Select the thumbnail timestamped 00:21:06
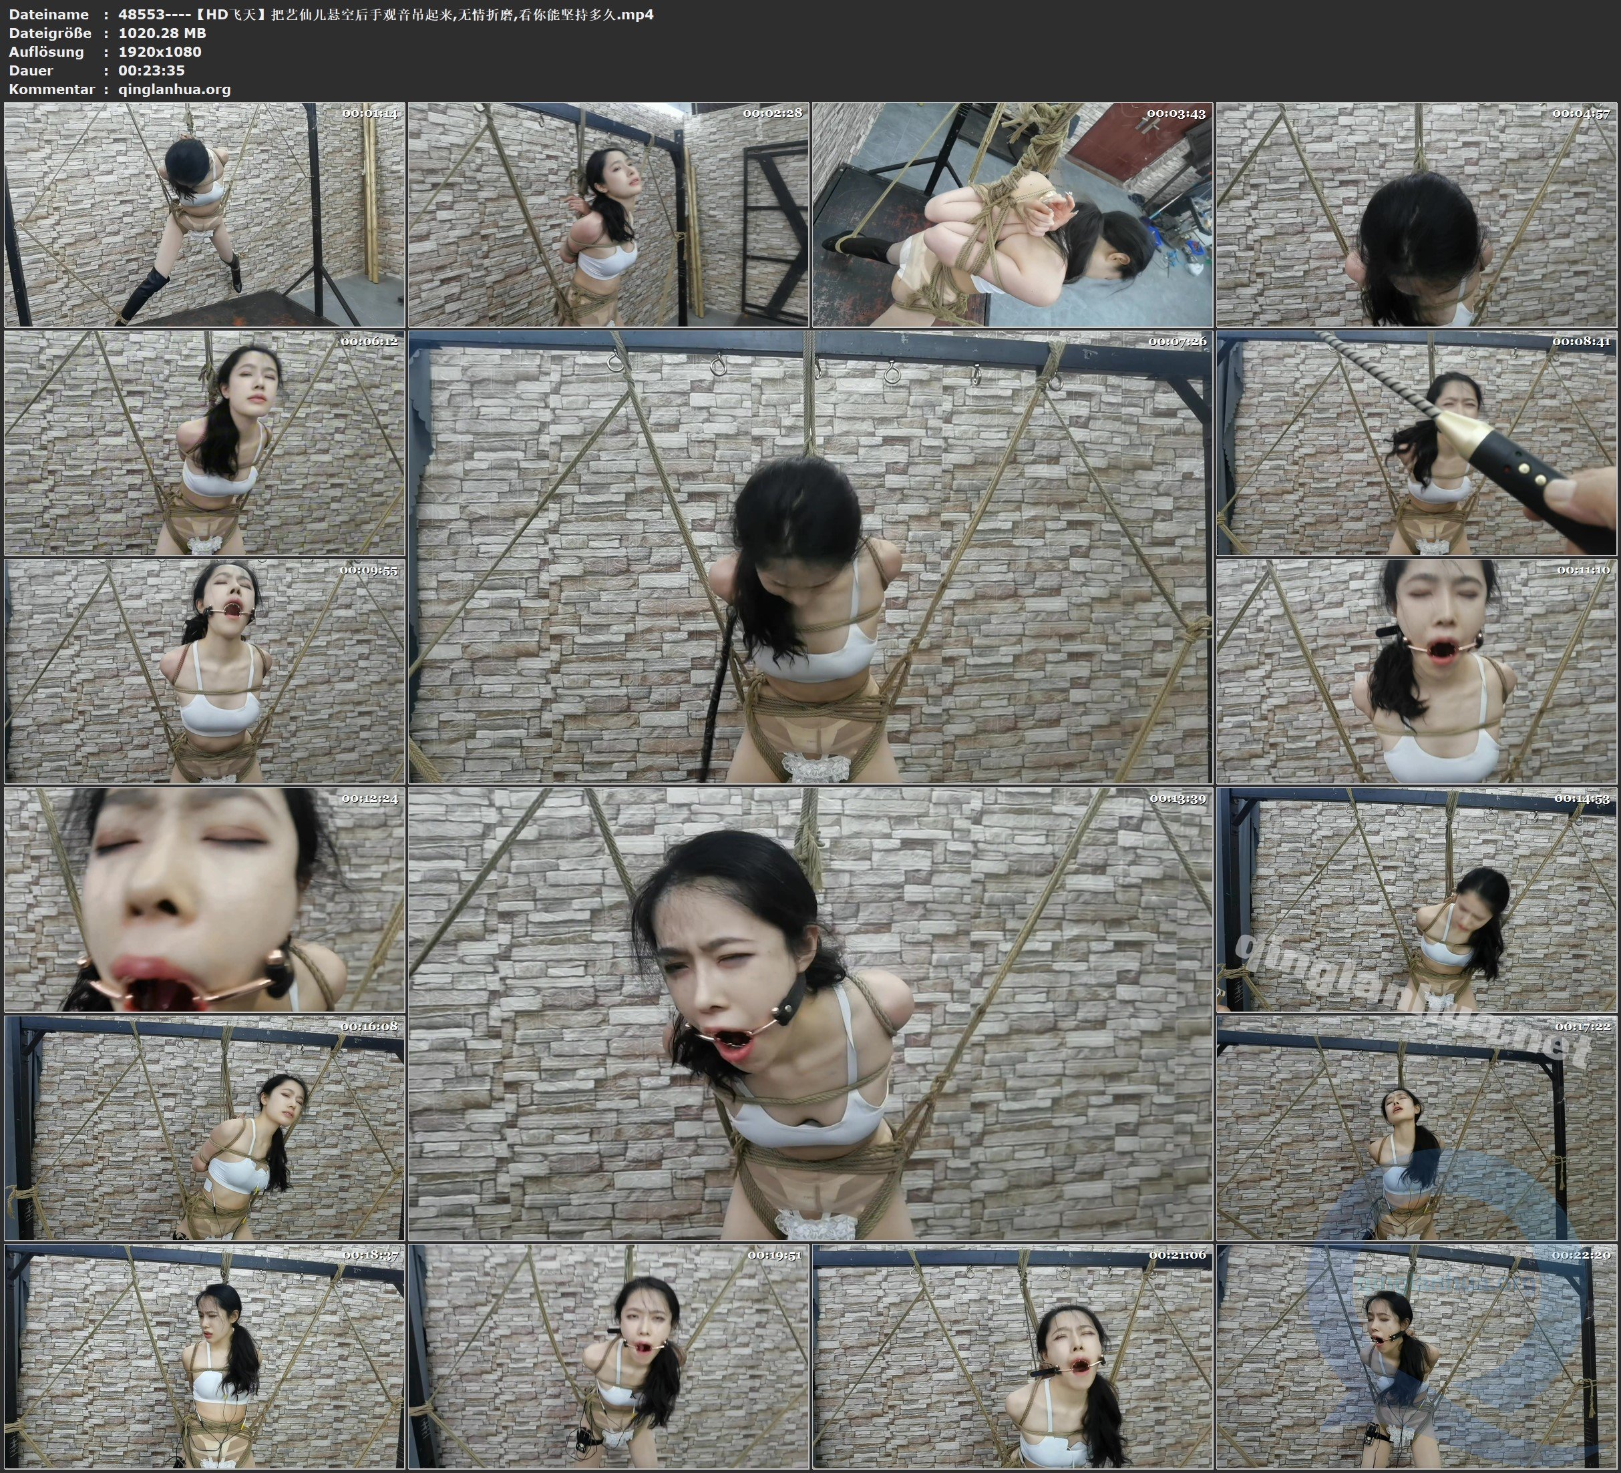1621x1473 pixels. [x=1013, y=1355]
